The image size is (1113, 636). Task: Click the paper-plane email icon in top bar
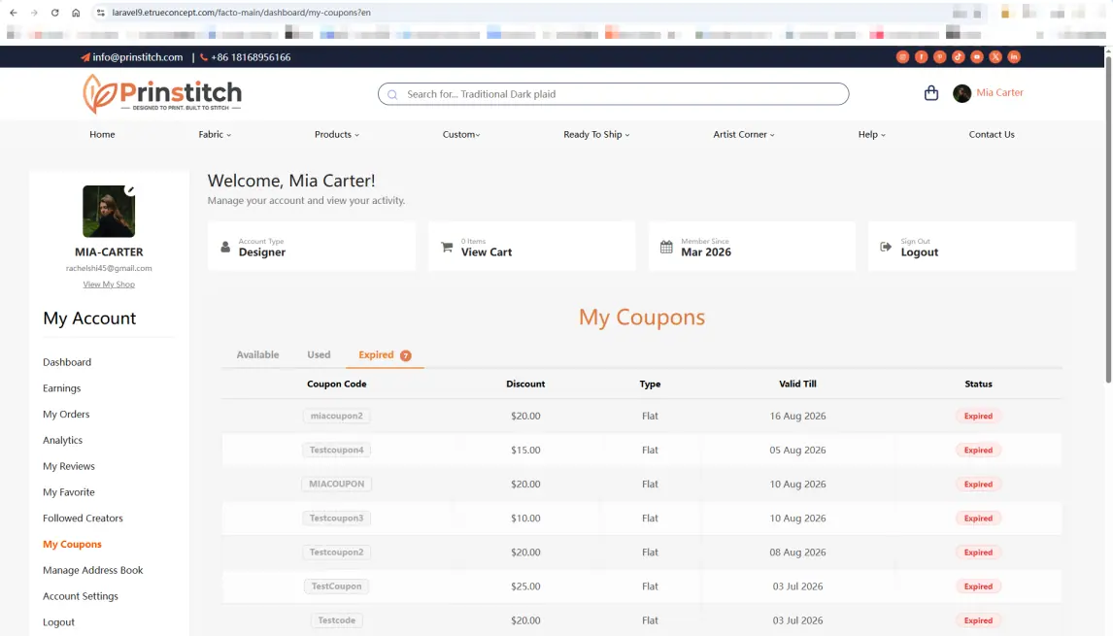click(x=85, y=57)
